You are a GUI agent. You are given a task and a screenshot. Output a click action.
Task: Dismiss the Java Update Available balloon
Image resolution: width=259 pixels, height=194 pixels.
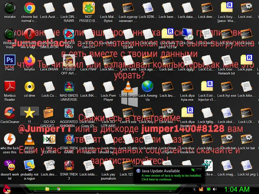[x=199, y=169]
